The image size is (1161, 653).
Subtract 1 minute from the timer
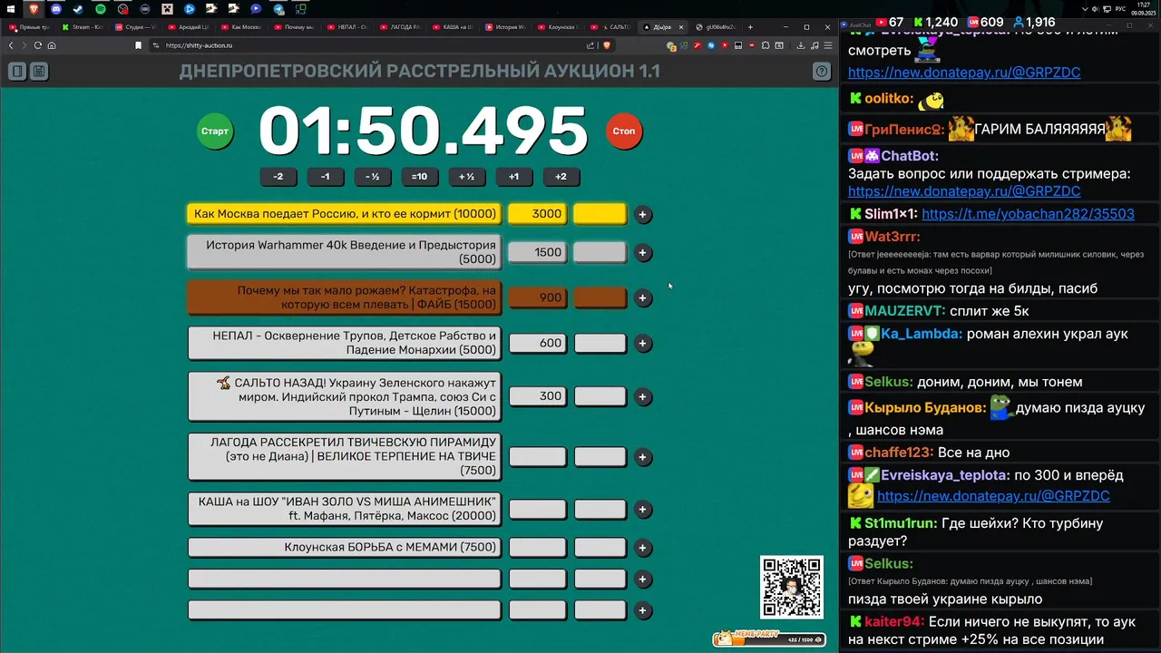[x=326, y=177]
